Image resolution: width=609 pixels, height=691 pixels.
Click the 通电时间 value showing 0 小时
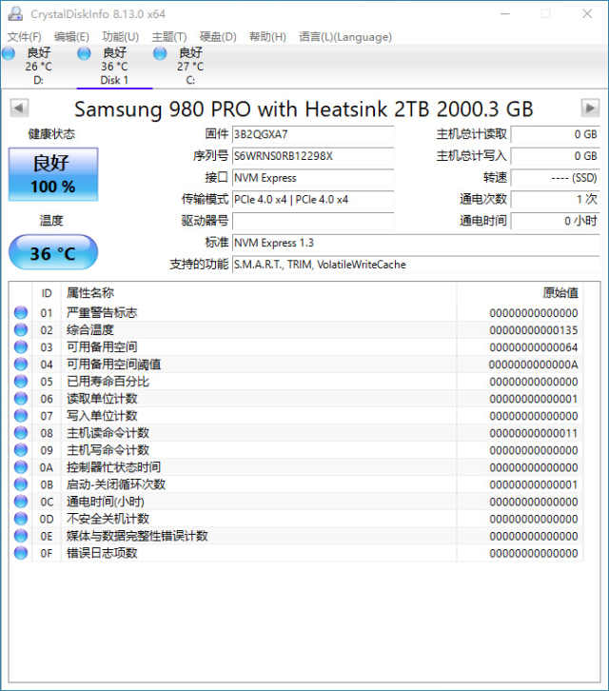556,221
